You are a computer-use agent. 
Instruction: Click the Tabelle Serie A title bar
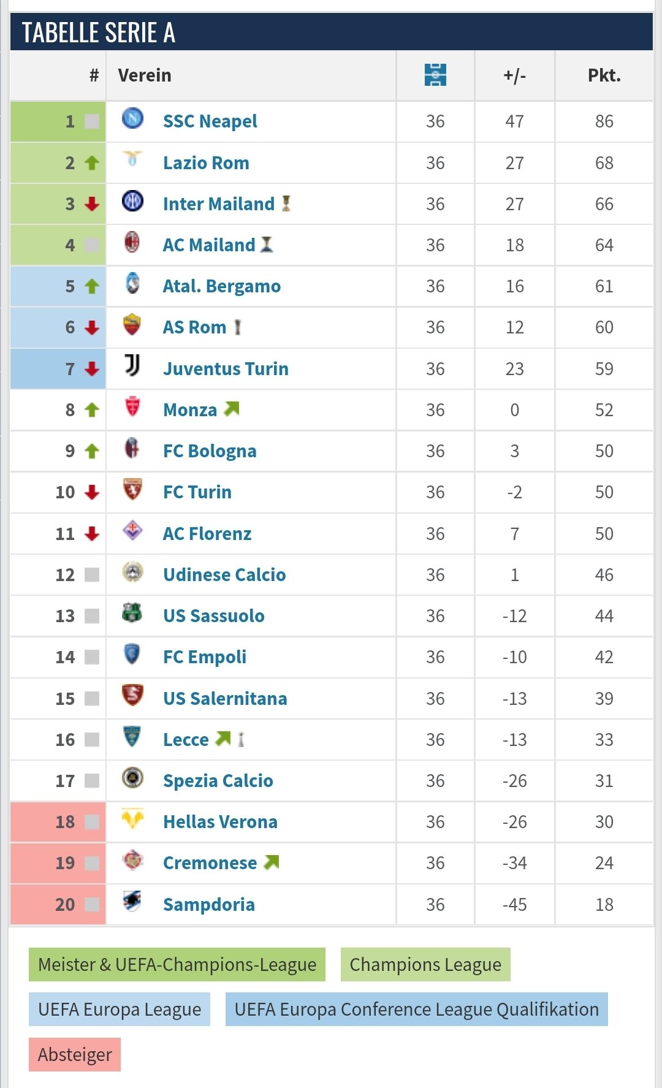(x=332, y=32)
